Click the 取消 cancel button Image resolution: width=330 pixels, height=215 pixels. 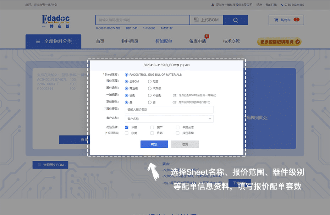pyautogui.click(x=185, y=144)
